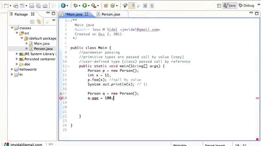This screenshot has width=261, height=146.
Task: Click the Run External Tools icon
Action: (x=94, y=6)
